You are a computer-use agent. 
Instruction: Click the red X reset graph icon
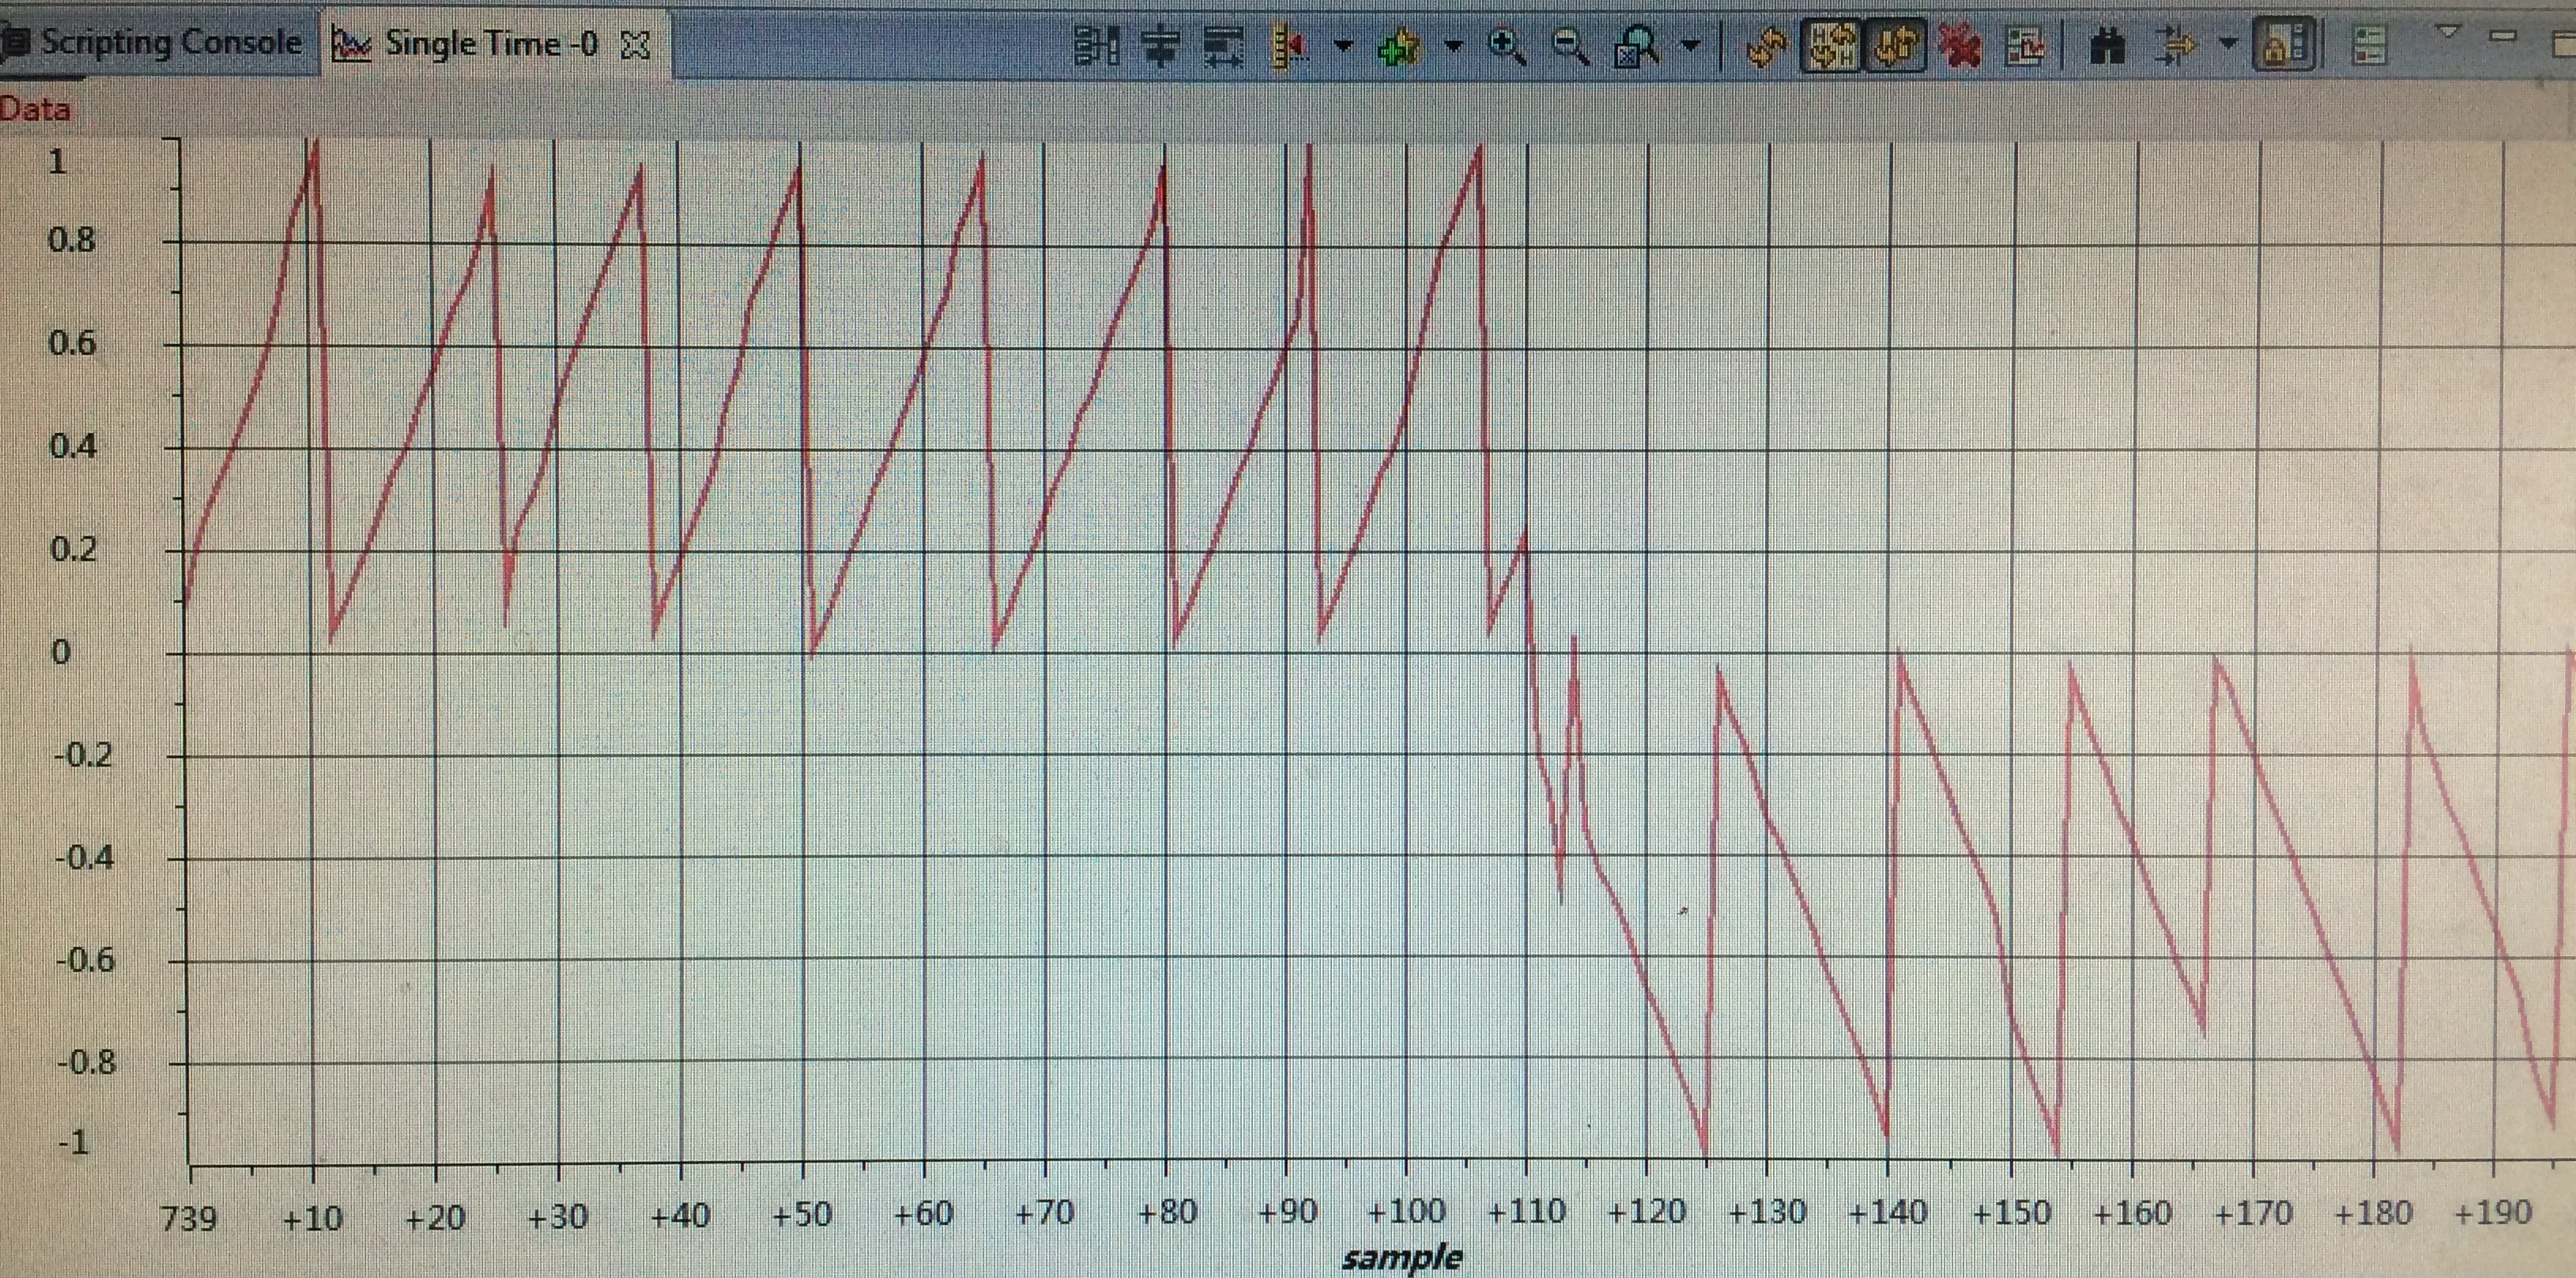click(1960, 46)
